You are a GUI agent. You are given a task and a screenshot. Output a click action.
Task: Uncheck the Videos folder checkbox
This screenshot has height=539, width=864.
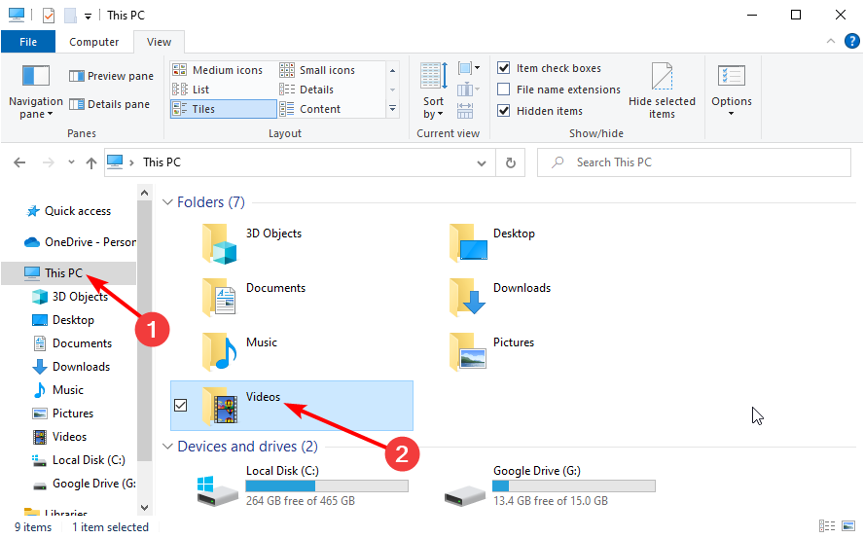(x=180, y=406)
